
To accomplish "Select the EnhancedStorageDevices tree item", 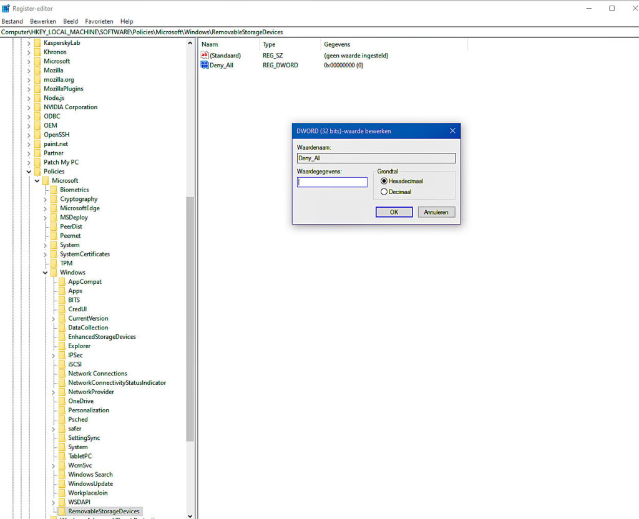I will 102,336.
